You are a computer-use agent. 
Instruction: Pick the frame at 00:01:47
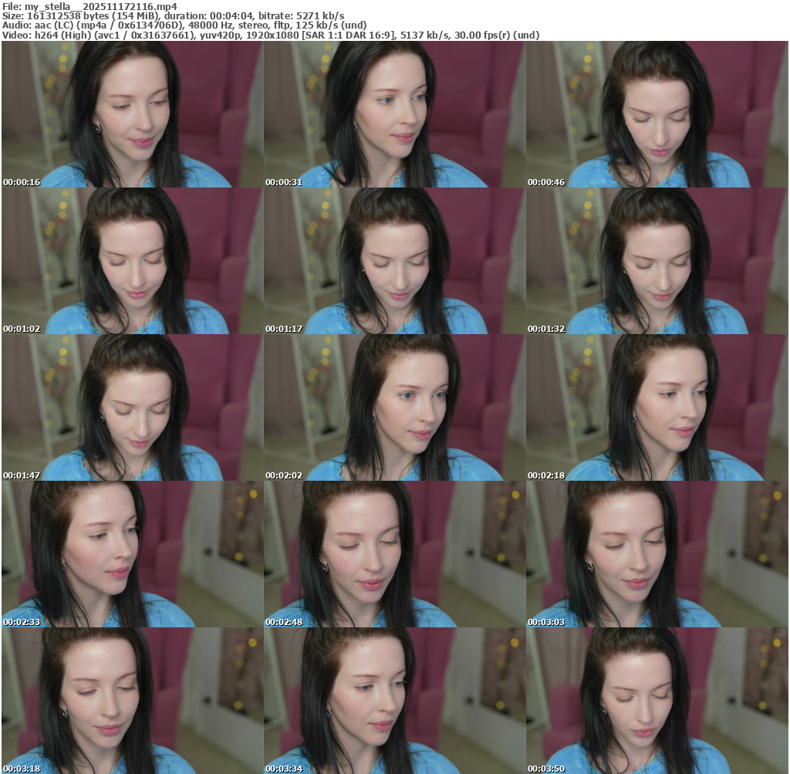tap(133, 407)
